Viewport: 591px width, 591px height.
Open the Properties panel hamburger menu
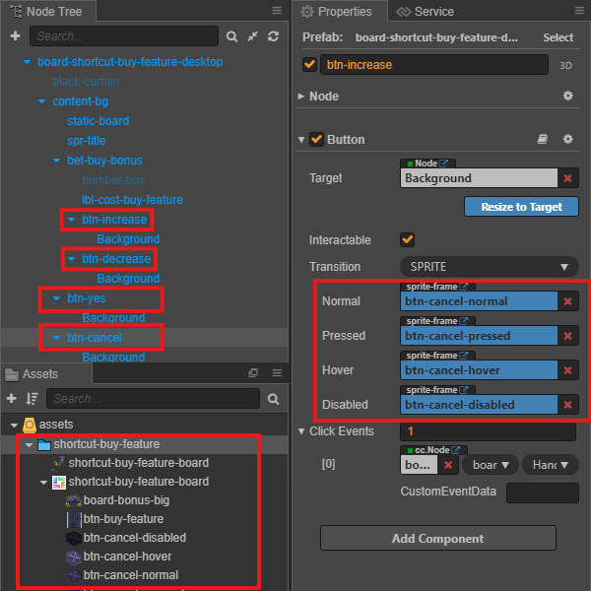tap(579, 11)
